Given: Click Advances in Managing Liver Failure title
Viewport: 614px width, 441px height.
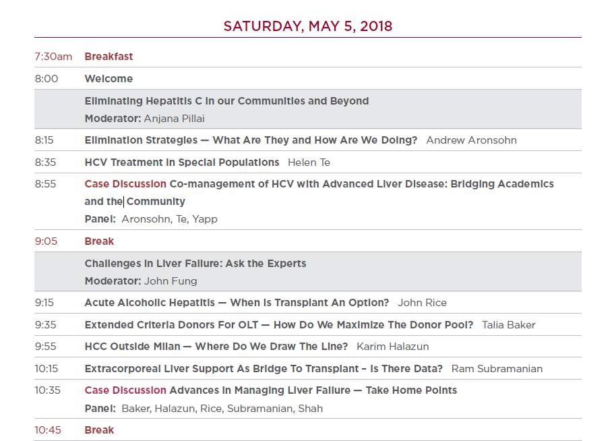Looking at the screenshot, I should [x=313, y=390].
